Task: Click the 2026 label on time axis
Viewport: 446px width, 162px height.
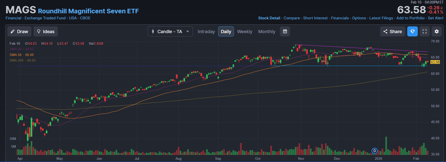Action: [x=378, y=158]
